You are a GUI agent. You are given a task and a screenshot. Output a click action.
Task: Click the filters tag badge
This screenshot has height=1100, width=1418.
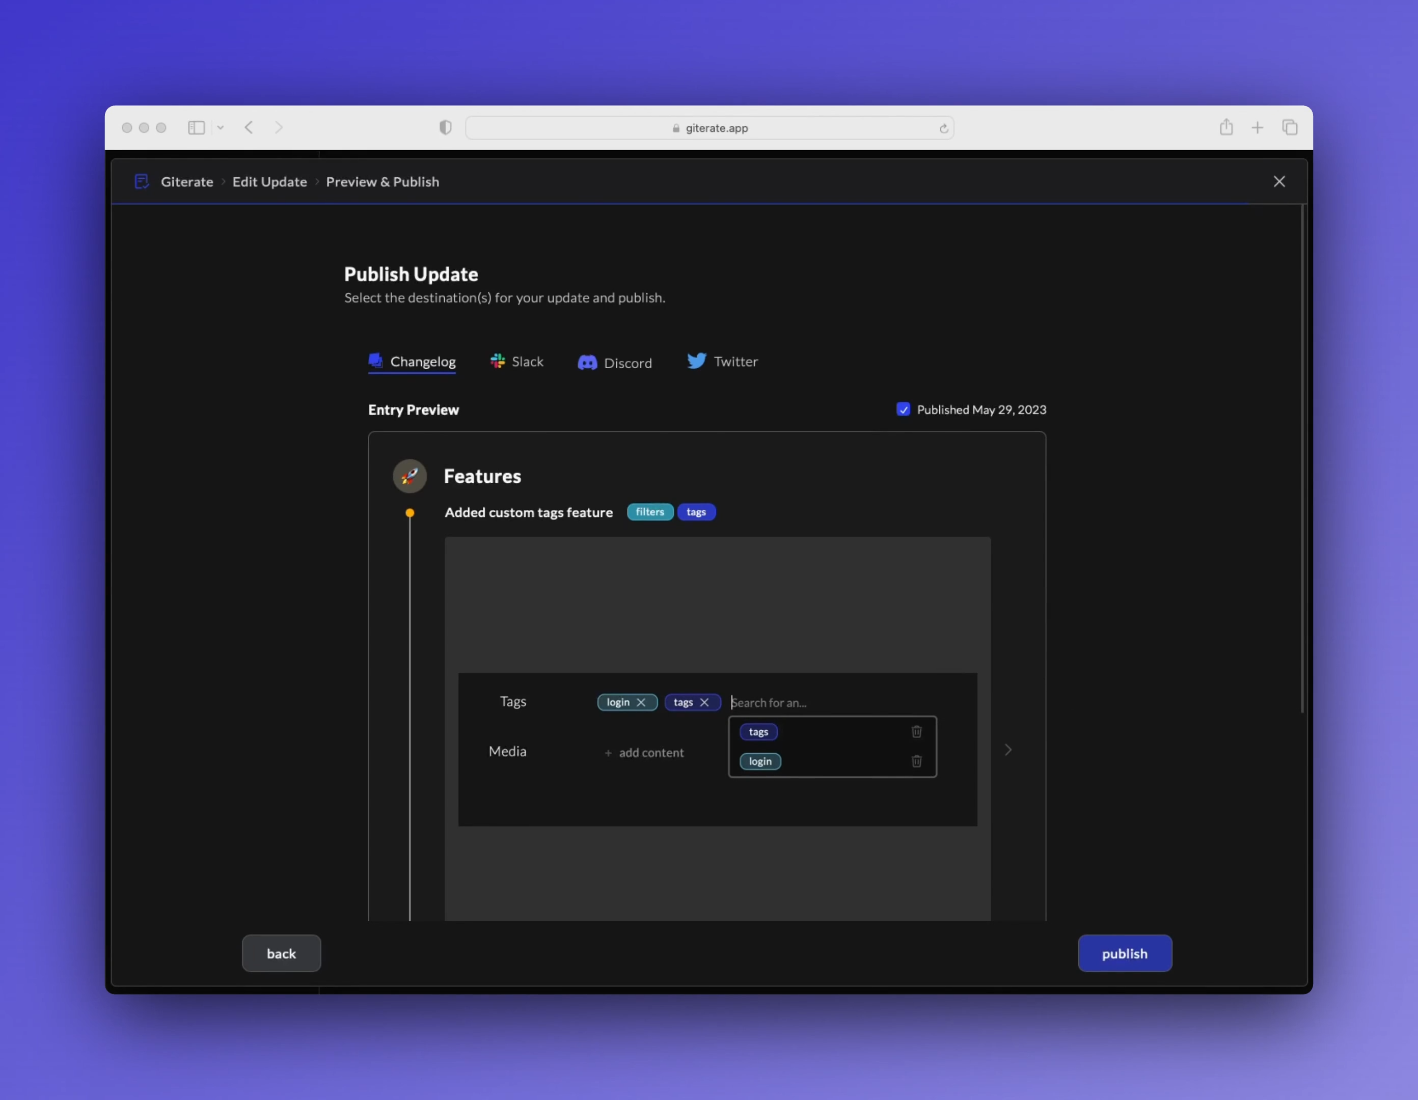coord(650,512)
